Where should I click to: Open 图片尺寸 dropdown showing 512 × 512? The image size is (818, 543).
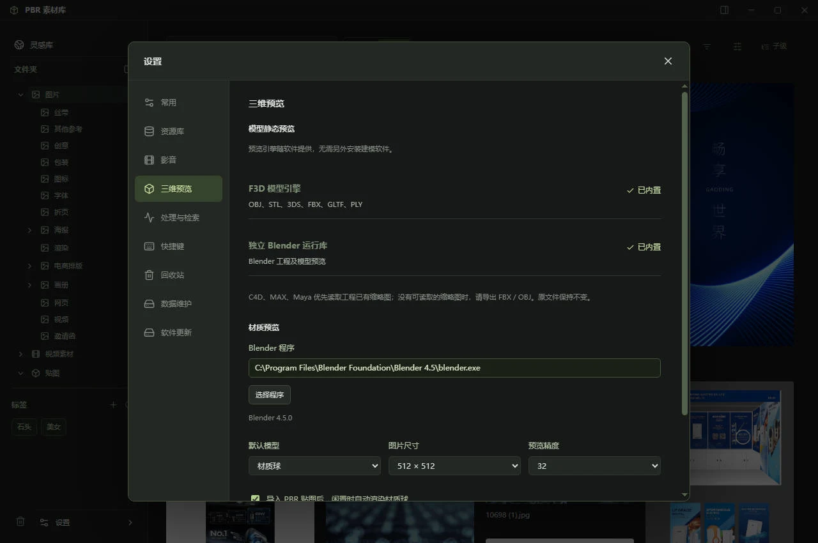[x=454, y=466]
